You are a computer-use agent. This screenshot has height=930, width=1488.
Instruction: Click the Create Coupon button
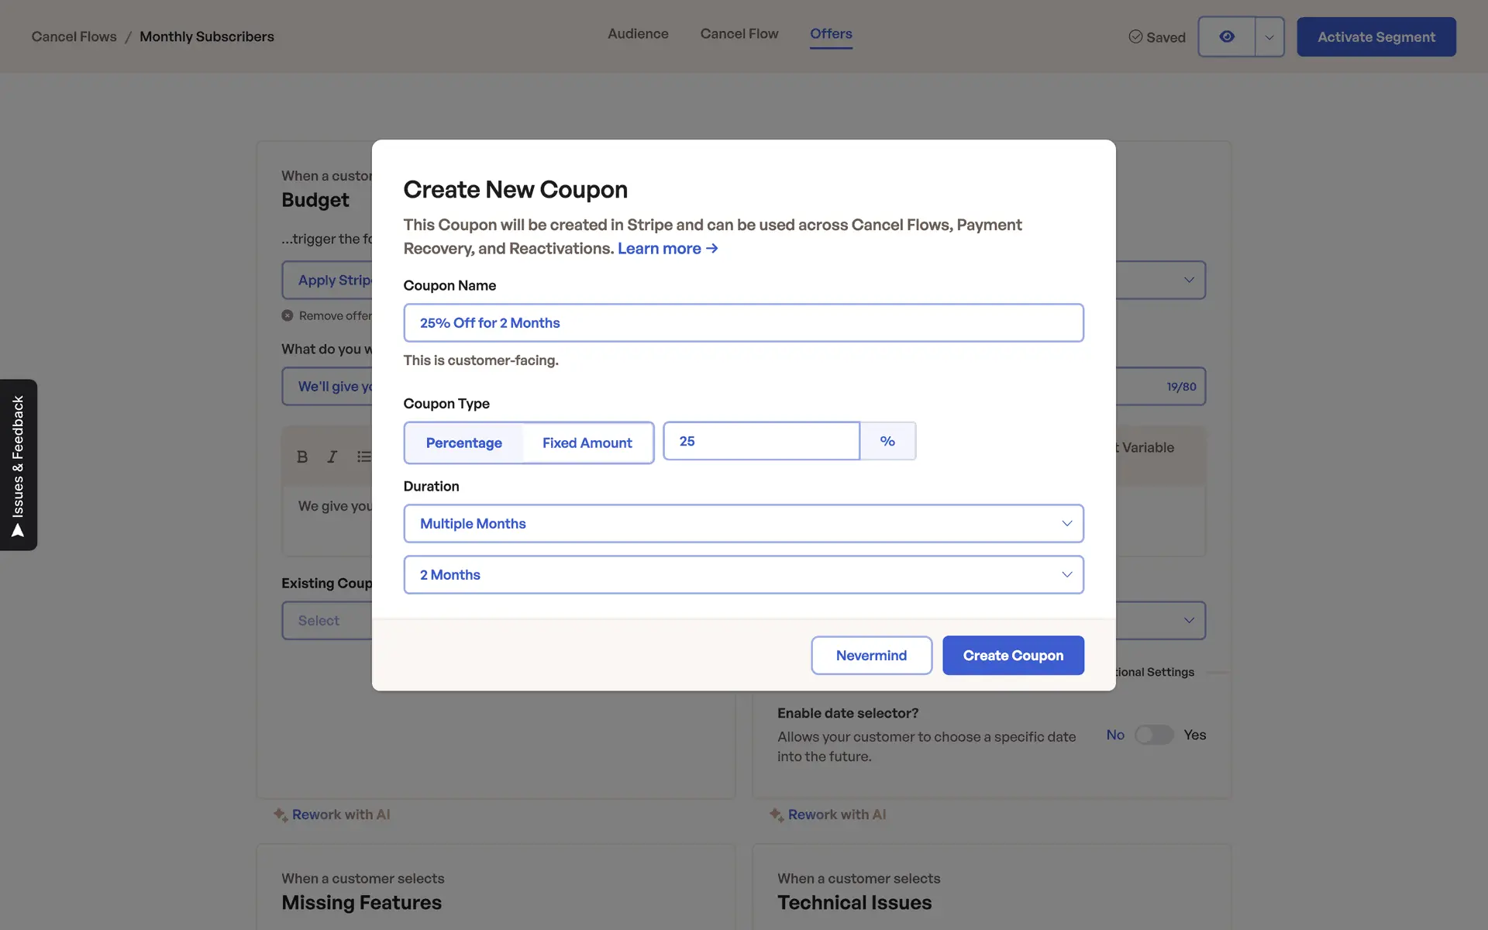pyautogui.click(x=1013, y=656)
